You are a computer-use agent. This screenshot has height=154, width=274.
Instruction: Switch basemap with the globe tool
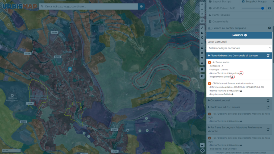tap(202, 76)
